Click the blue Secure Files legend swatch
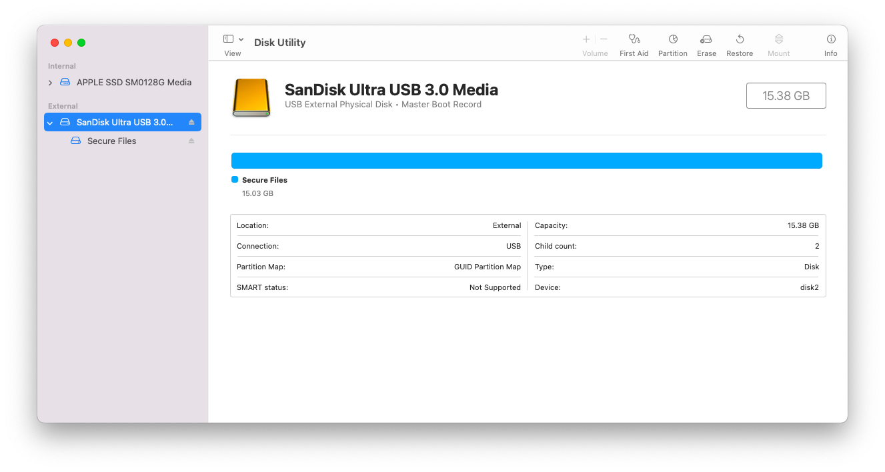Screen dimensions: 885x472 coord(235,180)
